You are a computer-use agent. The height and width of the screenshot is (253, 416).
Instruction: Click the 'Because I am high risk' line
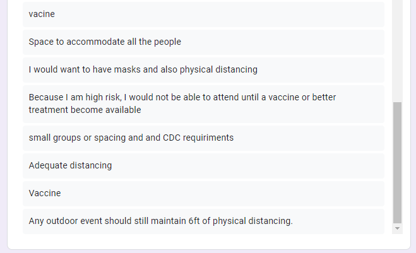coord(182,97)
